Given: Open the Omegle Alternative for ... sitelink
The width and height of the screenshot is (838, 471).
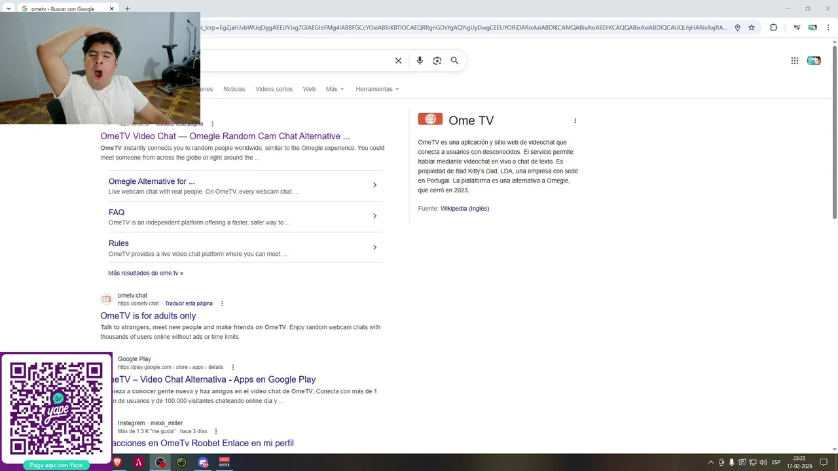Looking at the screenshot, I should tap(152, 181).
